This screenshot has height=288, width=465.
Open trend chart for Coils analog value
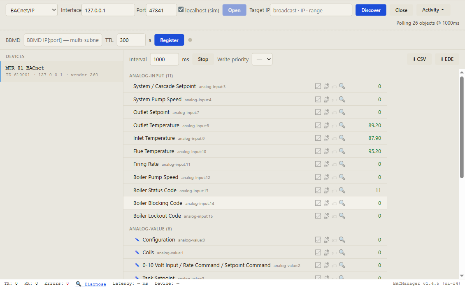(x=318, y=252)
